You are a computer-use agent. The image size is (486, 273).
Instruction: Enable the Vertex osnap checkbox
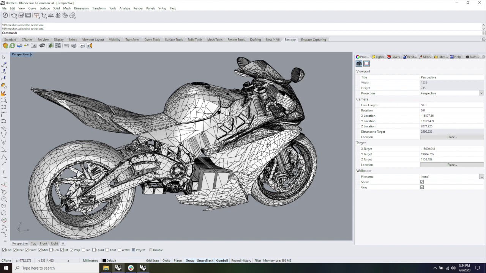point(119,250)
